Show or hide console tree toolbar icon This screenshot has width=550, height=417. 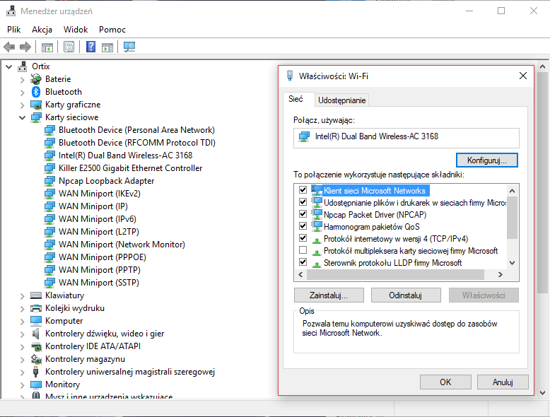pyautogui.click(x=47, y=47)
